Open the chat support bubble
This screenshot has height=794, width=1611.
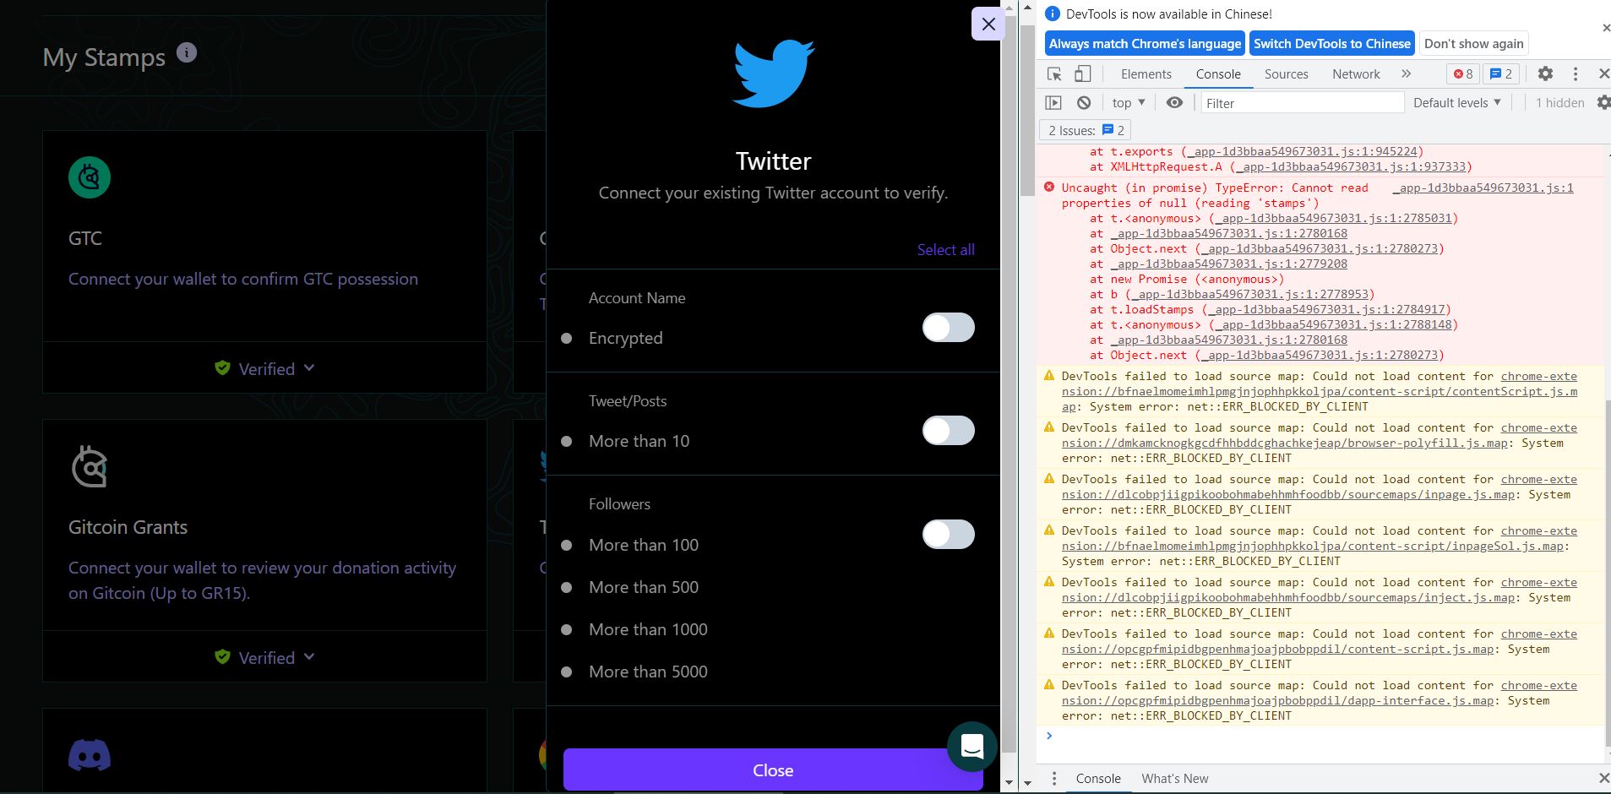(971, 747)
